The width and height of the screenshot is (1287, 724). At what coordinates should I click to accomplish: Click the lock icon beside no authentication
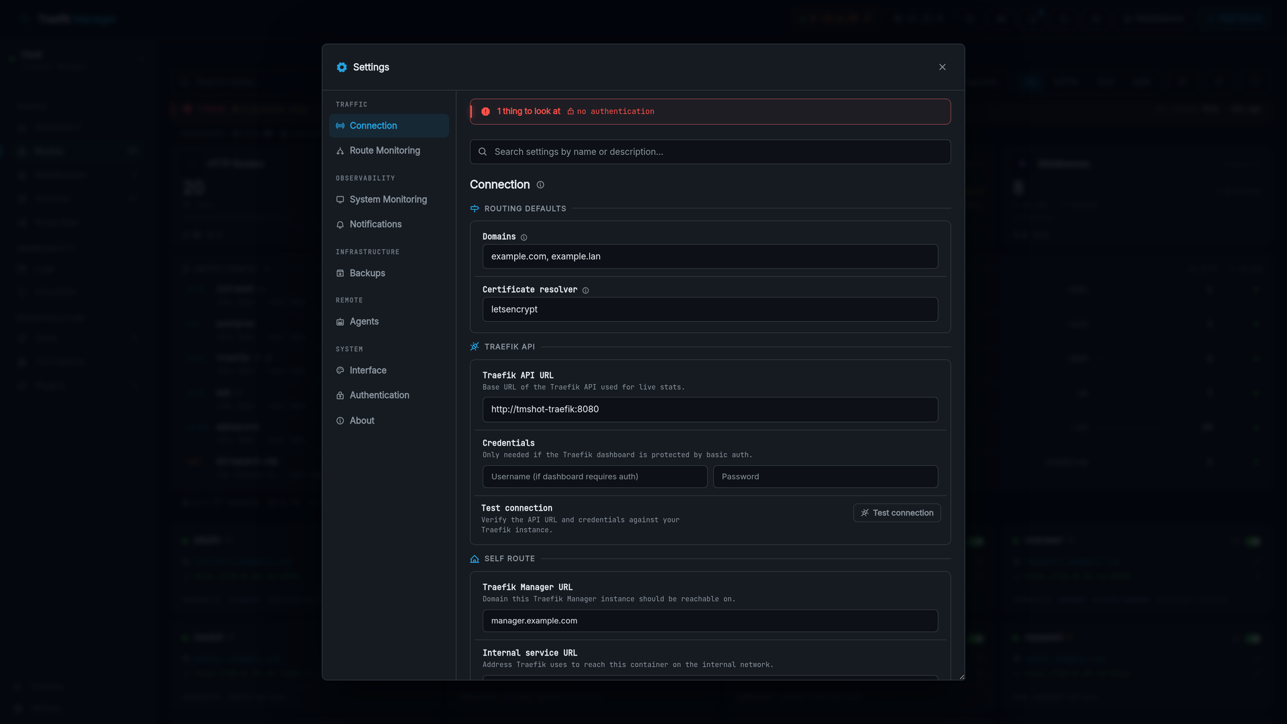coord(570,112)
